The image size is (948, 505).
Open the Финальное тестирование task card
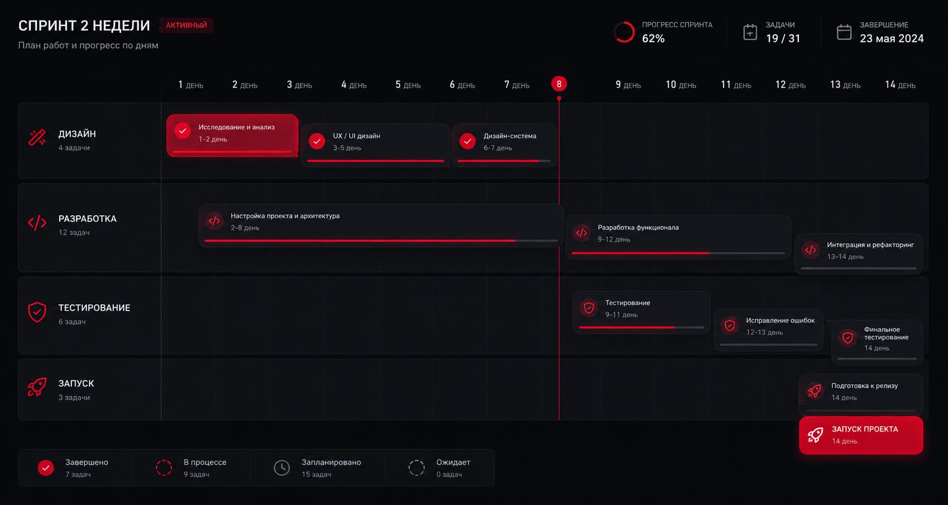click(x=877, y=342)
